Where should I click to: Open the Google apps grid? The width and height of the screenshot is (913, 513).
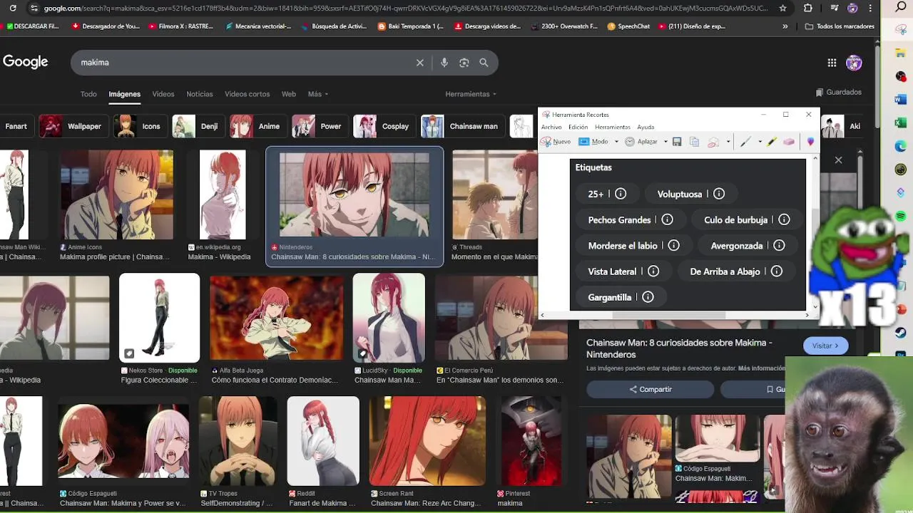point(832,63)
